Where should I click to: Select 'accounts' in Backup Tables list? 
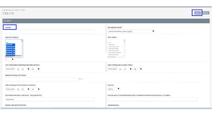pyautogui.click(x=11, y=44)
